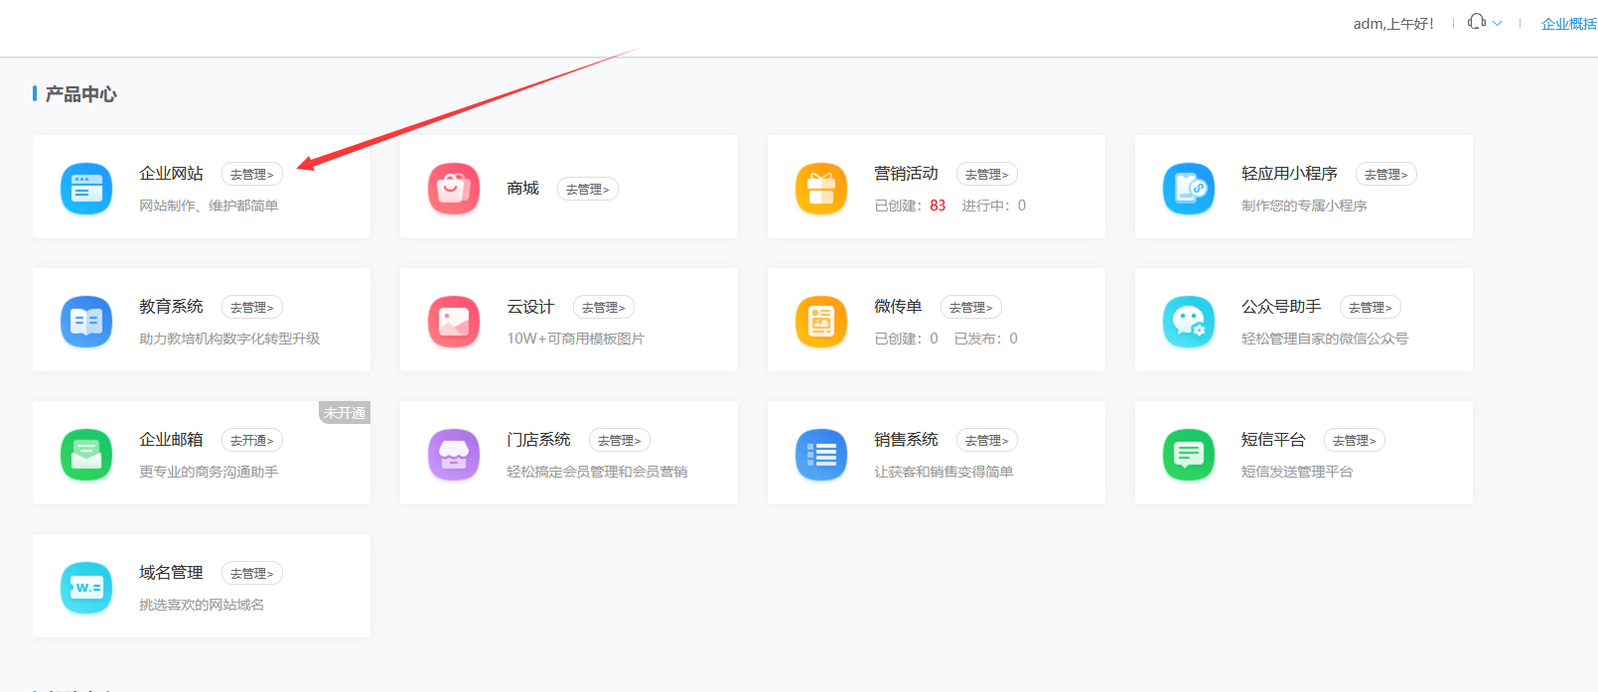Click the 产品中心 section heading
The image size is (1598, 692).
tap(80, 94)
